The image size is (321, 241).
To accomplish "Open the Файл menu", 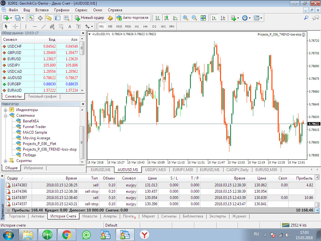I will [13, 10].
